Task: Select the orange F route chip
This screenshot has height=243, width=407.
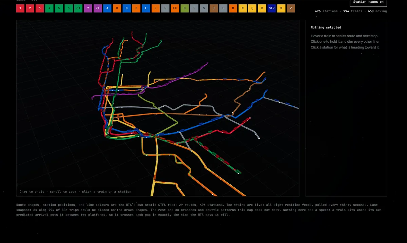Action: point(156,8)
